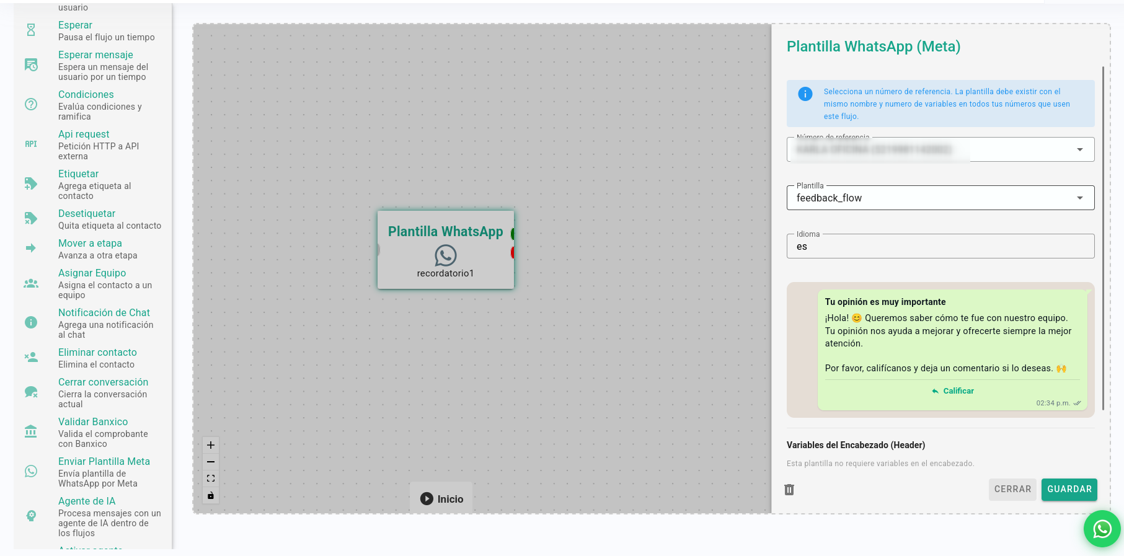This screenshot has height=556, width=1124.
Task: Select Enviar Plantilla Meta in sidebar
Action: click(104, 462)
